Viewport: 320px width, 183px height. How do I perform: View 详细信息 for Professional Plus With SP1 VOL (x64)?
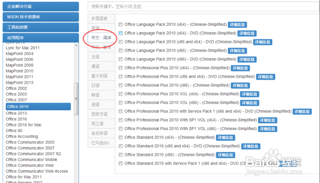click(x=268, y=120)
